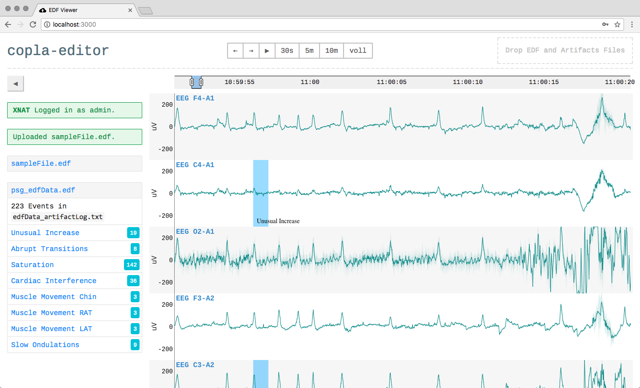The image size is (640, 388).
Task: Open saved passwords key icon
Action: pyautogui.click(x=605, y=24)
